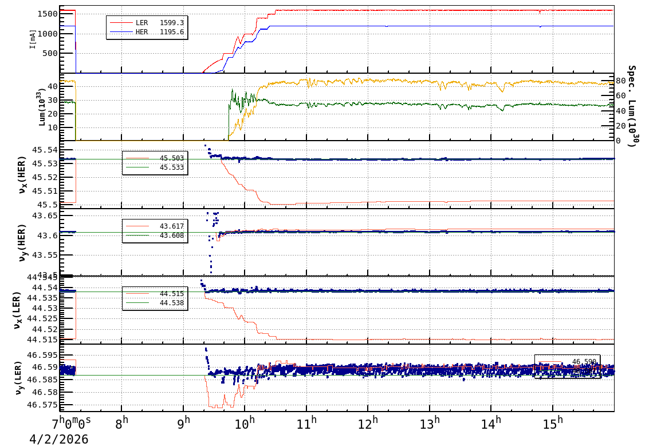Click the 46.590 legend value

[x=584, y=361]
